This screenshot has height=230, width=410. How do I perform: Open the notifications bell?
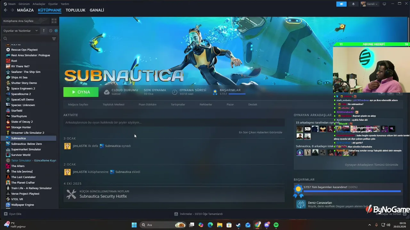(353, 4)
